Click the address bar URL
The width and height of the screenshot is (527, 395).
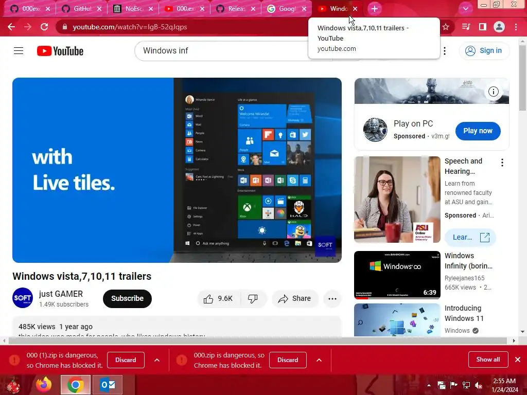130,27
